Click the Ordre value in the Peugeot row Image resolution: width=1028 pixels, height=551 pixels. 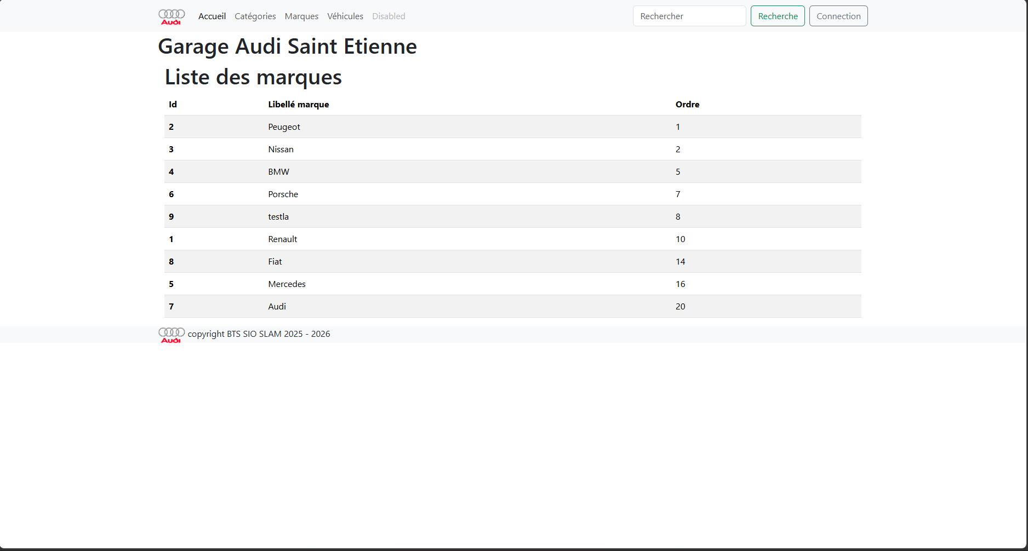pyautogui.click(x=678, y=127)
